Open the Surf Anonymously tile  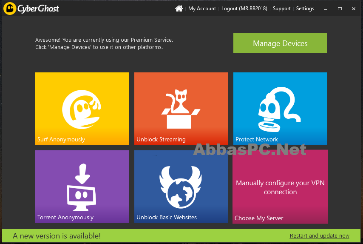coord(82,109)
